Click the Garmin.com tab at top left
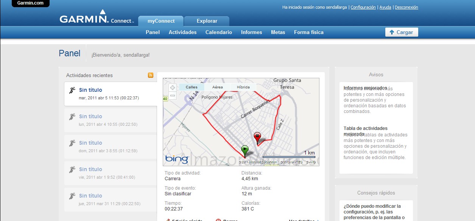This screenshot has height=221, width=475. click(x=30, y=3)
